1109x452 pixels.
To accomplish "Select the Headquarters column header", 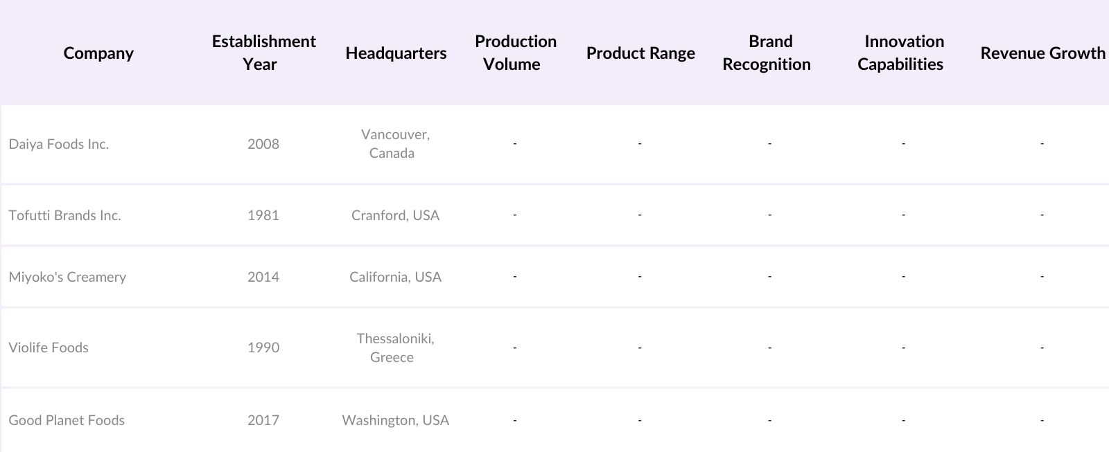I will [396, 53].
